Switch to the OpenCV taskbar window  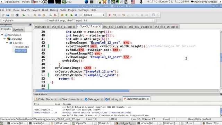click(81, 123)
